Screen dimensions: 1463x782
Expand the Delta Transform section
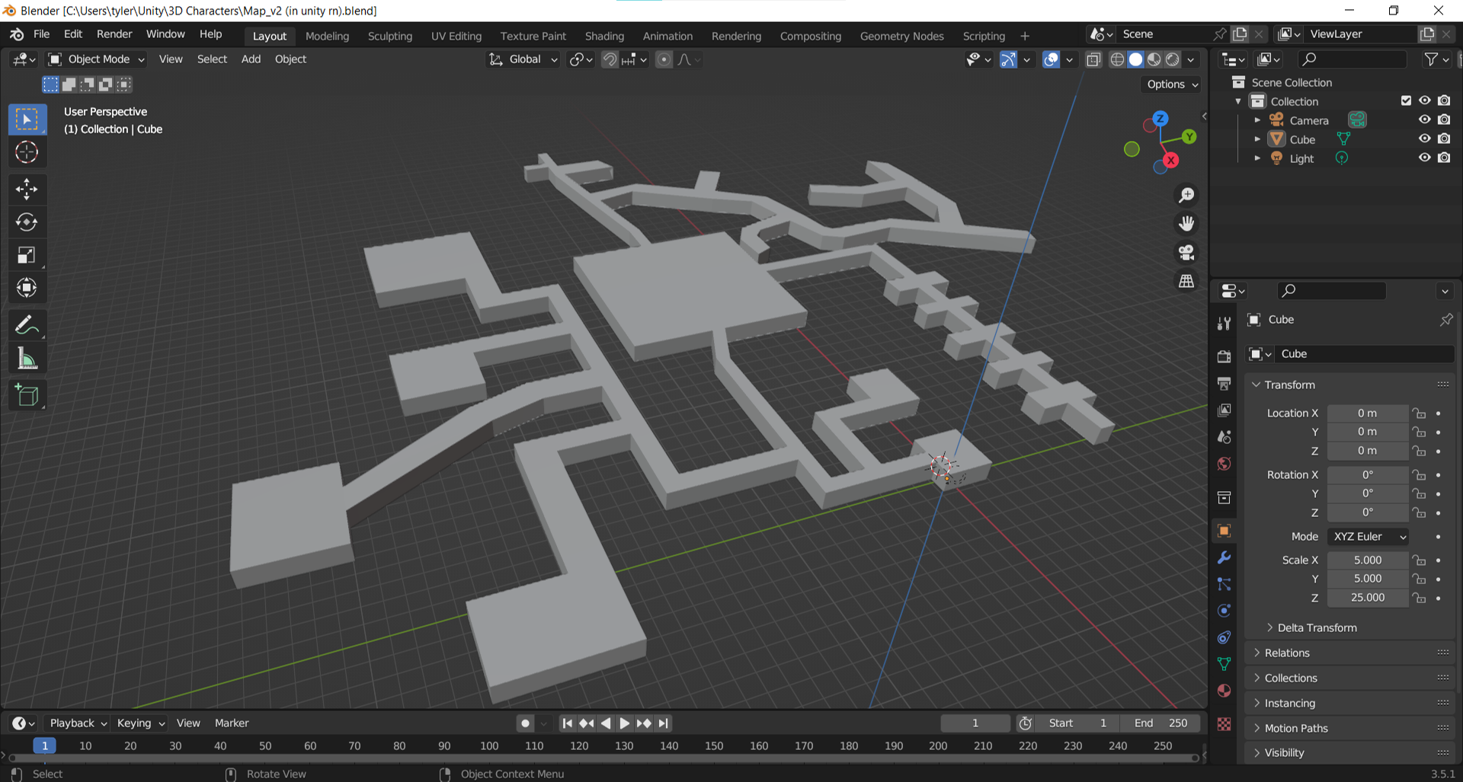[1316, 627]
